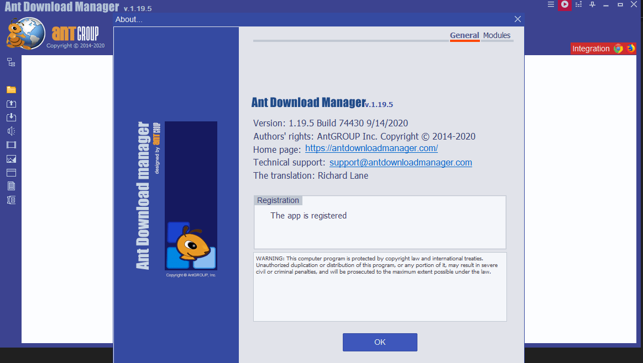Click the upload arrow box sidebar icon
The width and height of the screenshot is (643, 363).
tap(11, 104)
